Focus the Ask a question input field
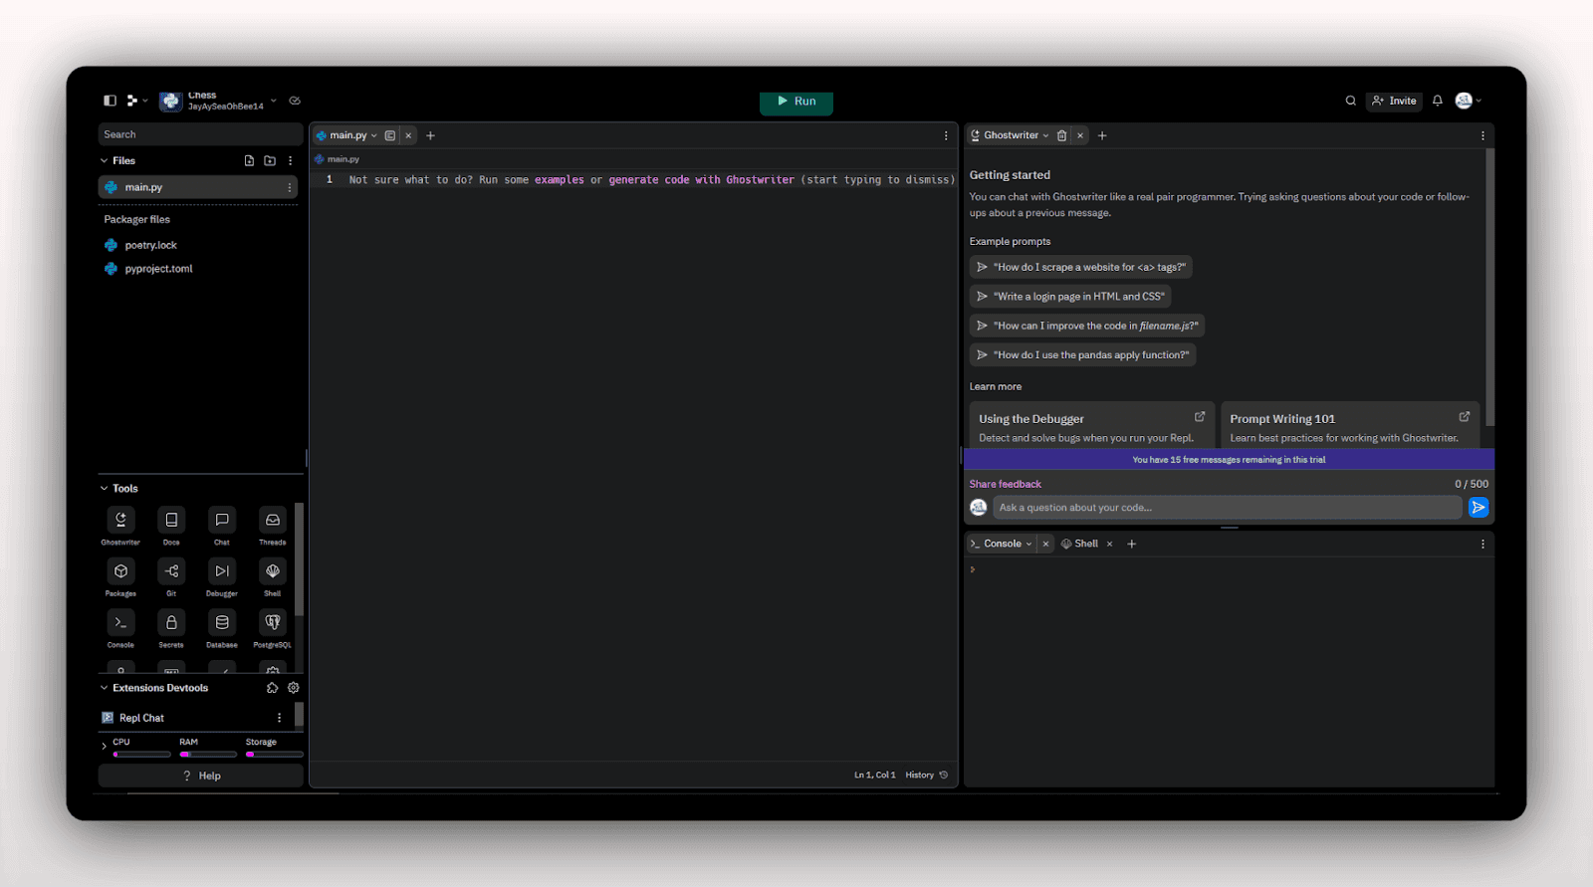This screenshot has height=887, width=1593. (1227, 508)
